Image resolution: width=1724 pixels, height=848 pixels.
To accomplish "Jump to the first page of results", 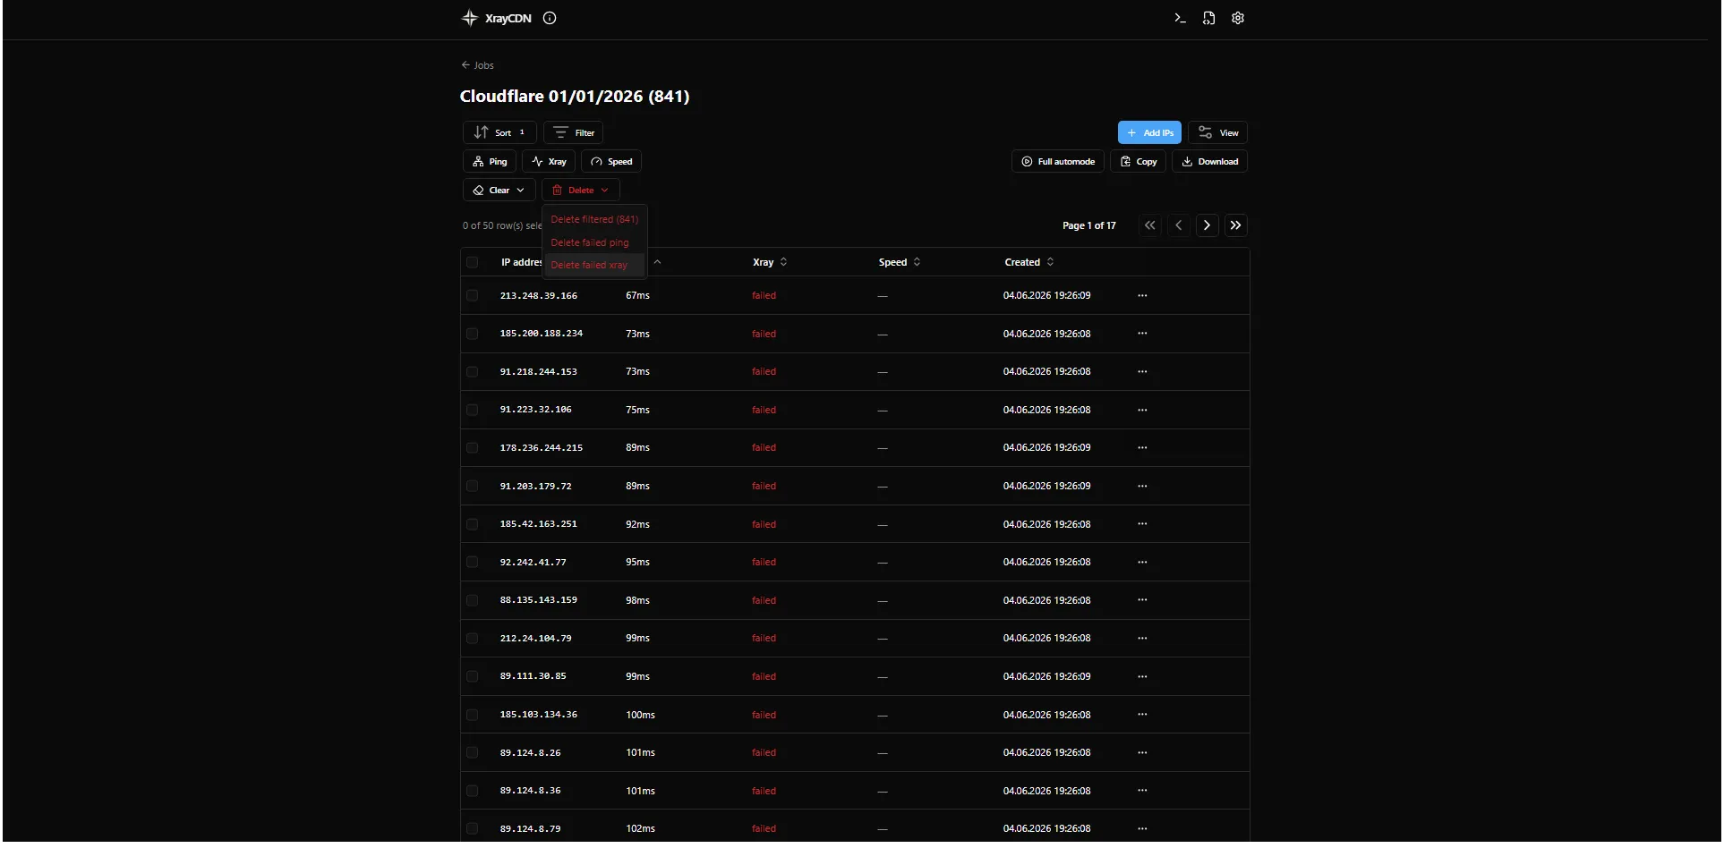I will (x=1150, y=225).
